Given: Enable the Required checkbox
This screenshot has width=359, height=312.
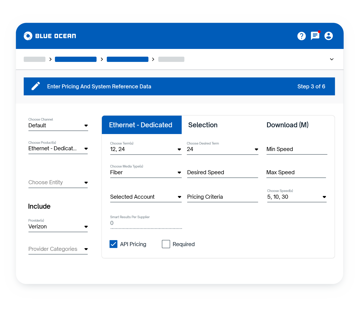Looking at the screenshot, I should coord(166,244).
